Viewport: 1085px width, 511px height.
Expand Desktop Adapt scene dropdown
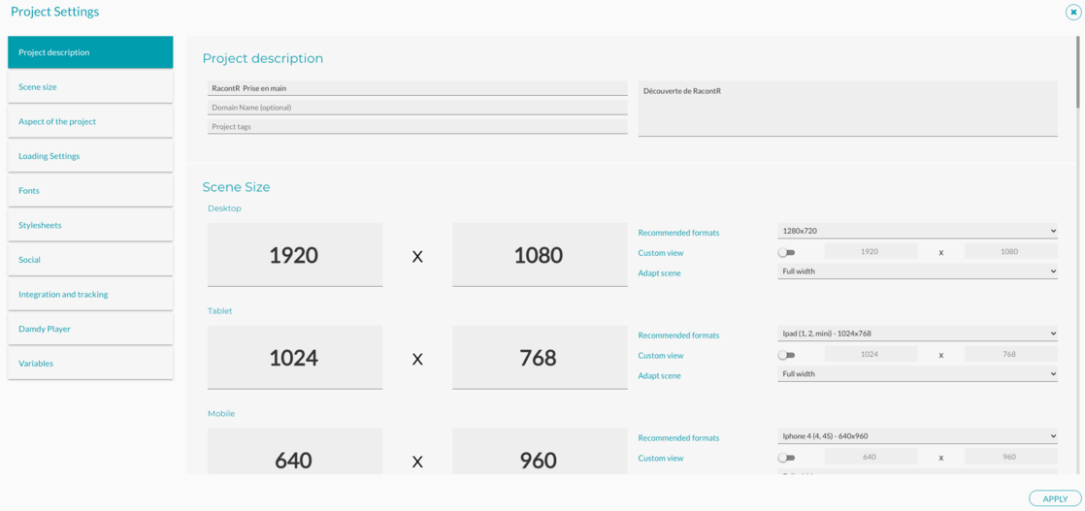click(x=916, y=271)
